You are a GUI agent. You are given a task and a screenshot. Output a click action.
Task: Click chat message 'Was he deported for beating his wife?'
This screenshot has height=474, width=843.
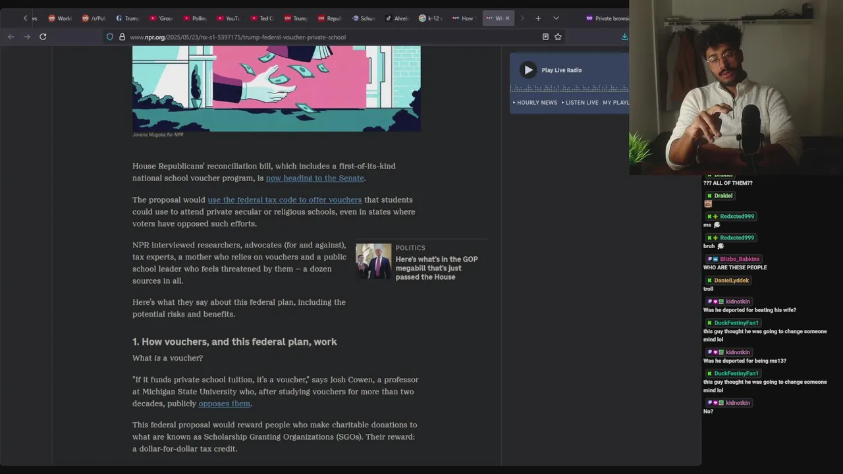point(749,310)
